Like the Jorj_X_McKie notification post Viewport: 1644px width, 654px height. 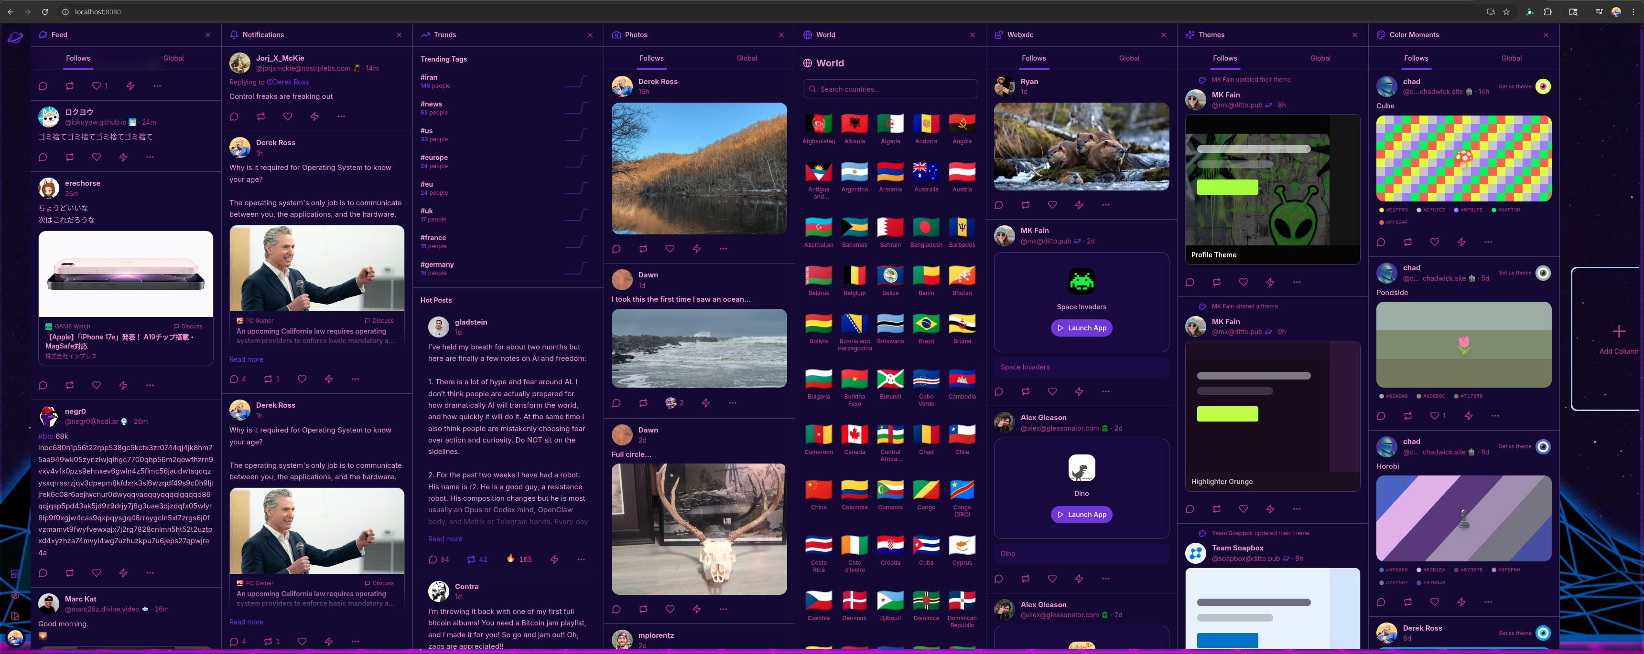pos(287,116)
